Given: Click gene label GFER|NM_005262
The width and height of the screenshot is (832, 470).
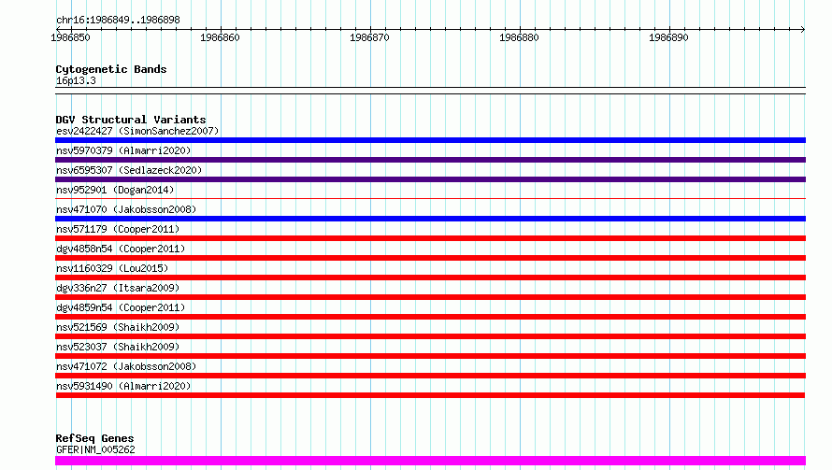Looking at the screenshot, I should coord(95,449).
